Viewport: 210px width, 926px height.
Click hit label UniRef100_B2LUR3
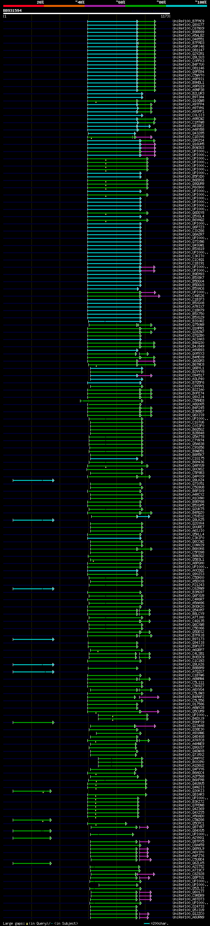click(188, 94)
